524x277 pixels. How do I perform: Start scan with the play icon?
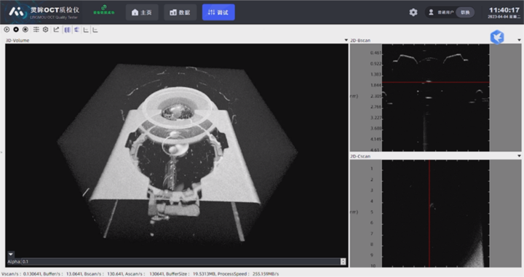click(x=7, y=30)
